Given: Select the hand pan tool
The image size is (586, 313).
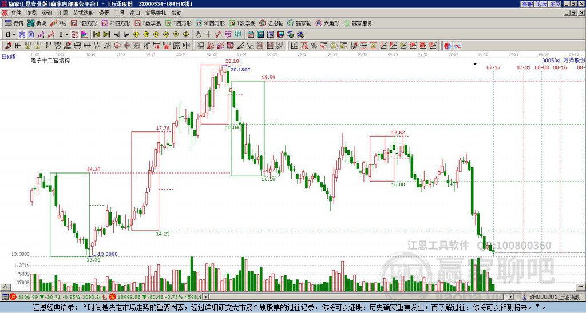Looking at the screenshot, I should 199,34.
